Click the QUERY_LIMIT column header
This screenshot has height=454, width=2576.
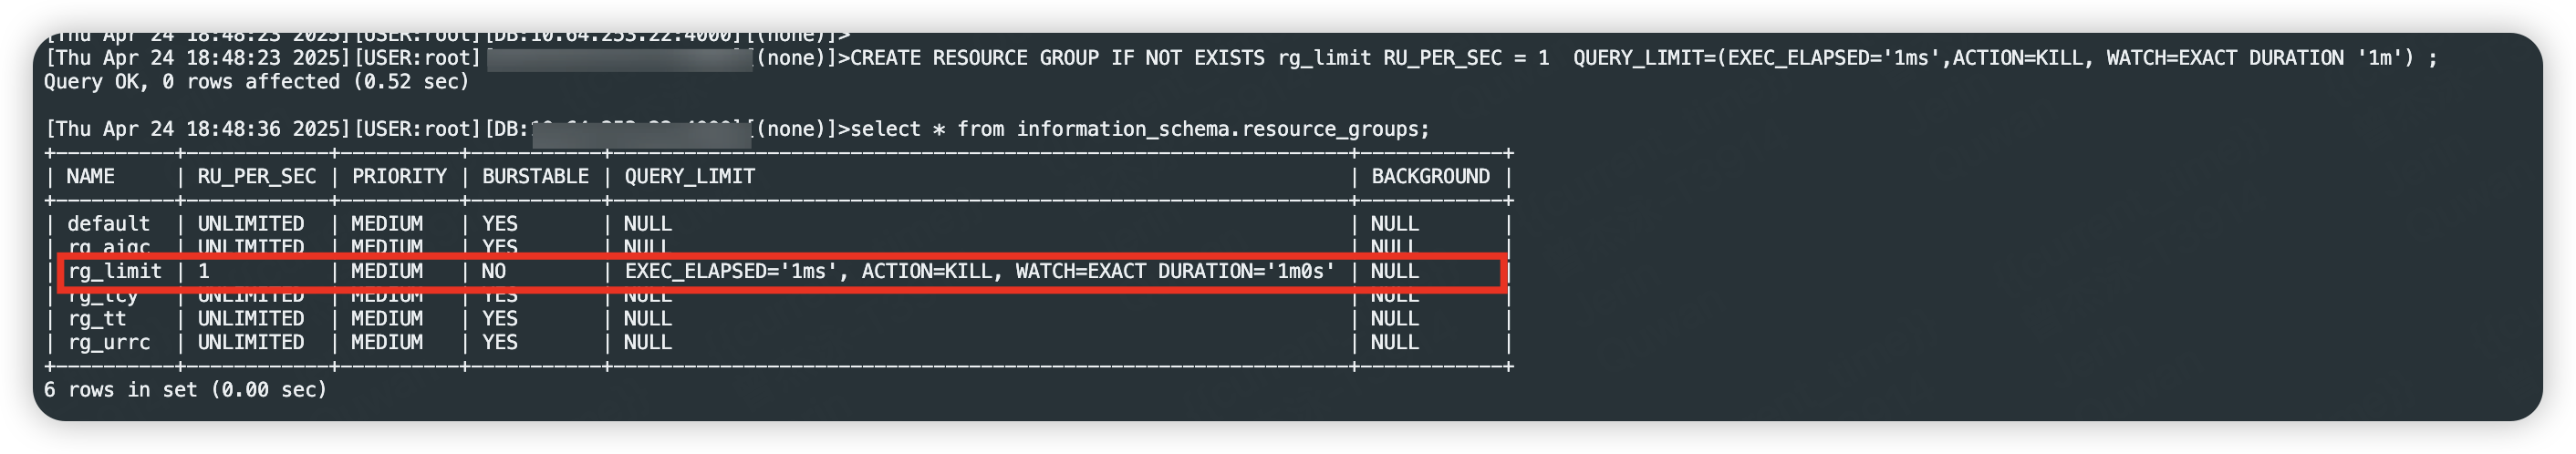click(689, 177)
